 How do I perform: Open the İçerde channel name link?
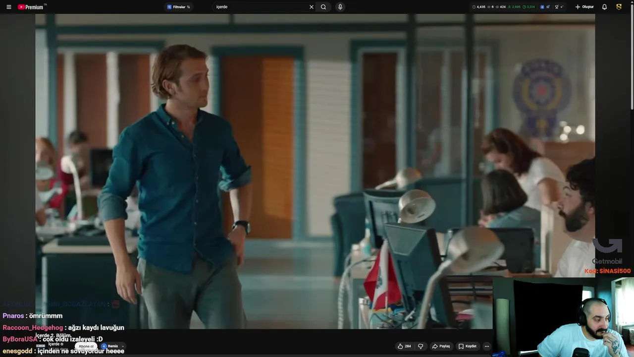coord(54,344)
